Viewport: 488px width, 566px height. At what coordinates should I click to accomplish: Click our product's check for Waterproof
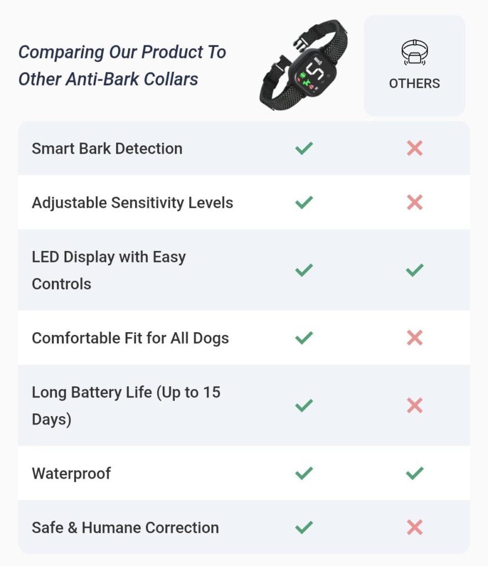304,473
